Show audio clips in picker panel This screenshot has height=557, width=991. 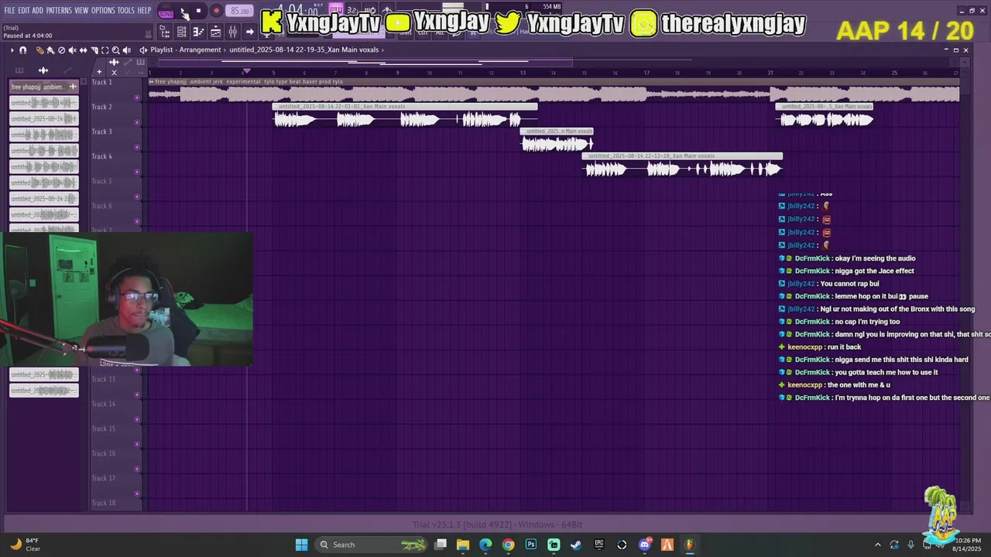43,70
